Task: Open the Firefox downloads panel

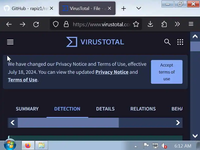Action: 150,24
